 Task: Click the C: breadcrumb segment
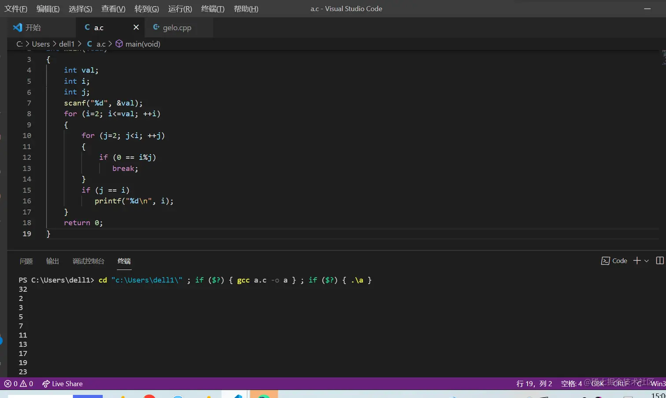[x=20, y=44]
